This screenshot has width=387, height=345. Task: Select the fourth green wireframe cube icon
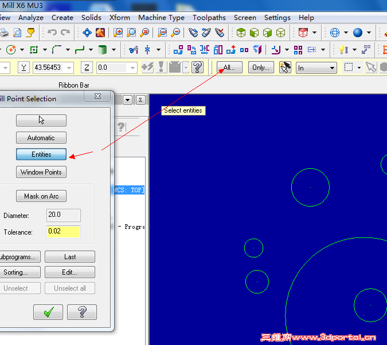[x=280, y=33]
